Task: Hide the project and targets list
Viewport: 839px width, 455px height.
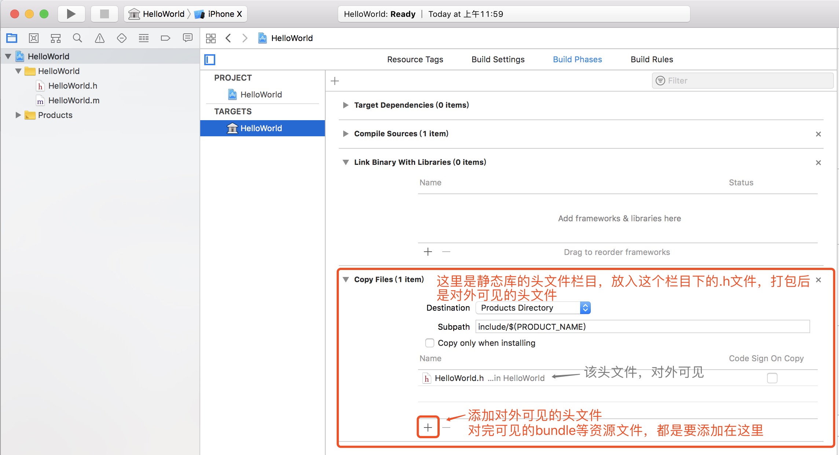Action: click(210, 59)
